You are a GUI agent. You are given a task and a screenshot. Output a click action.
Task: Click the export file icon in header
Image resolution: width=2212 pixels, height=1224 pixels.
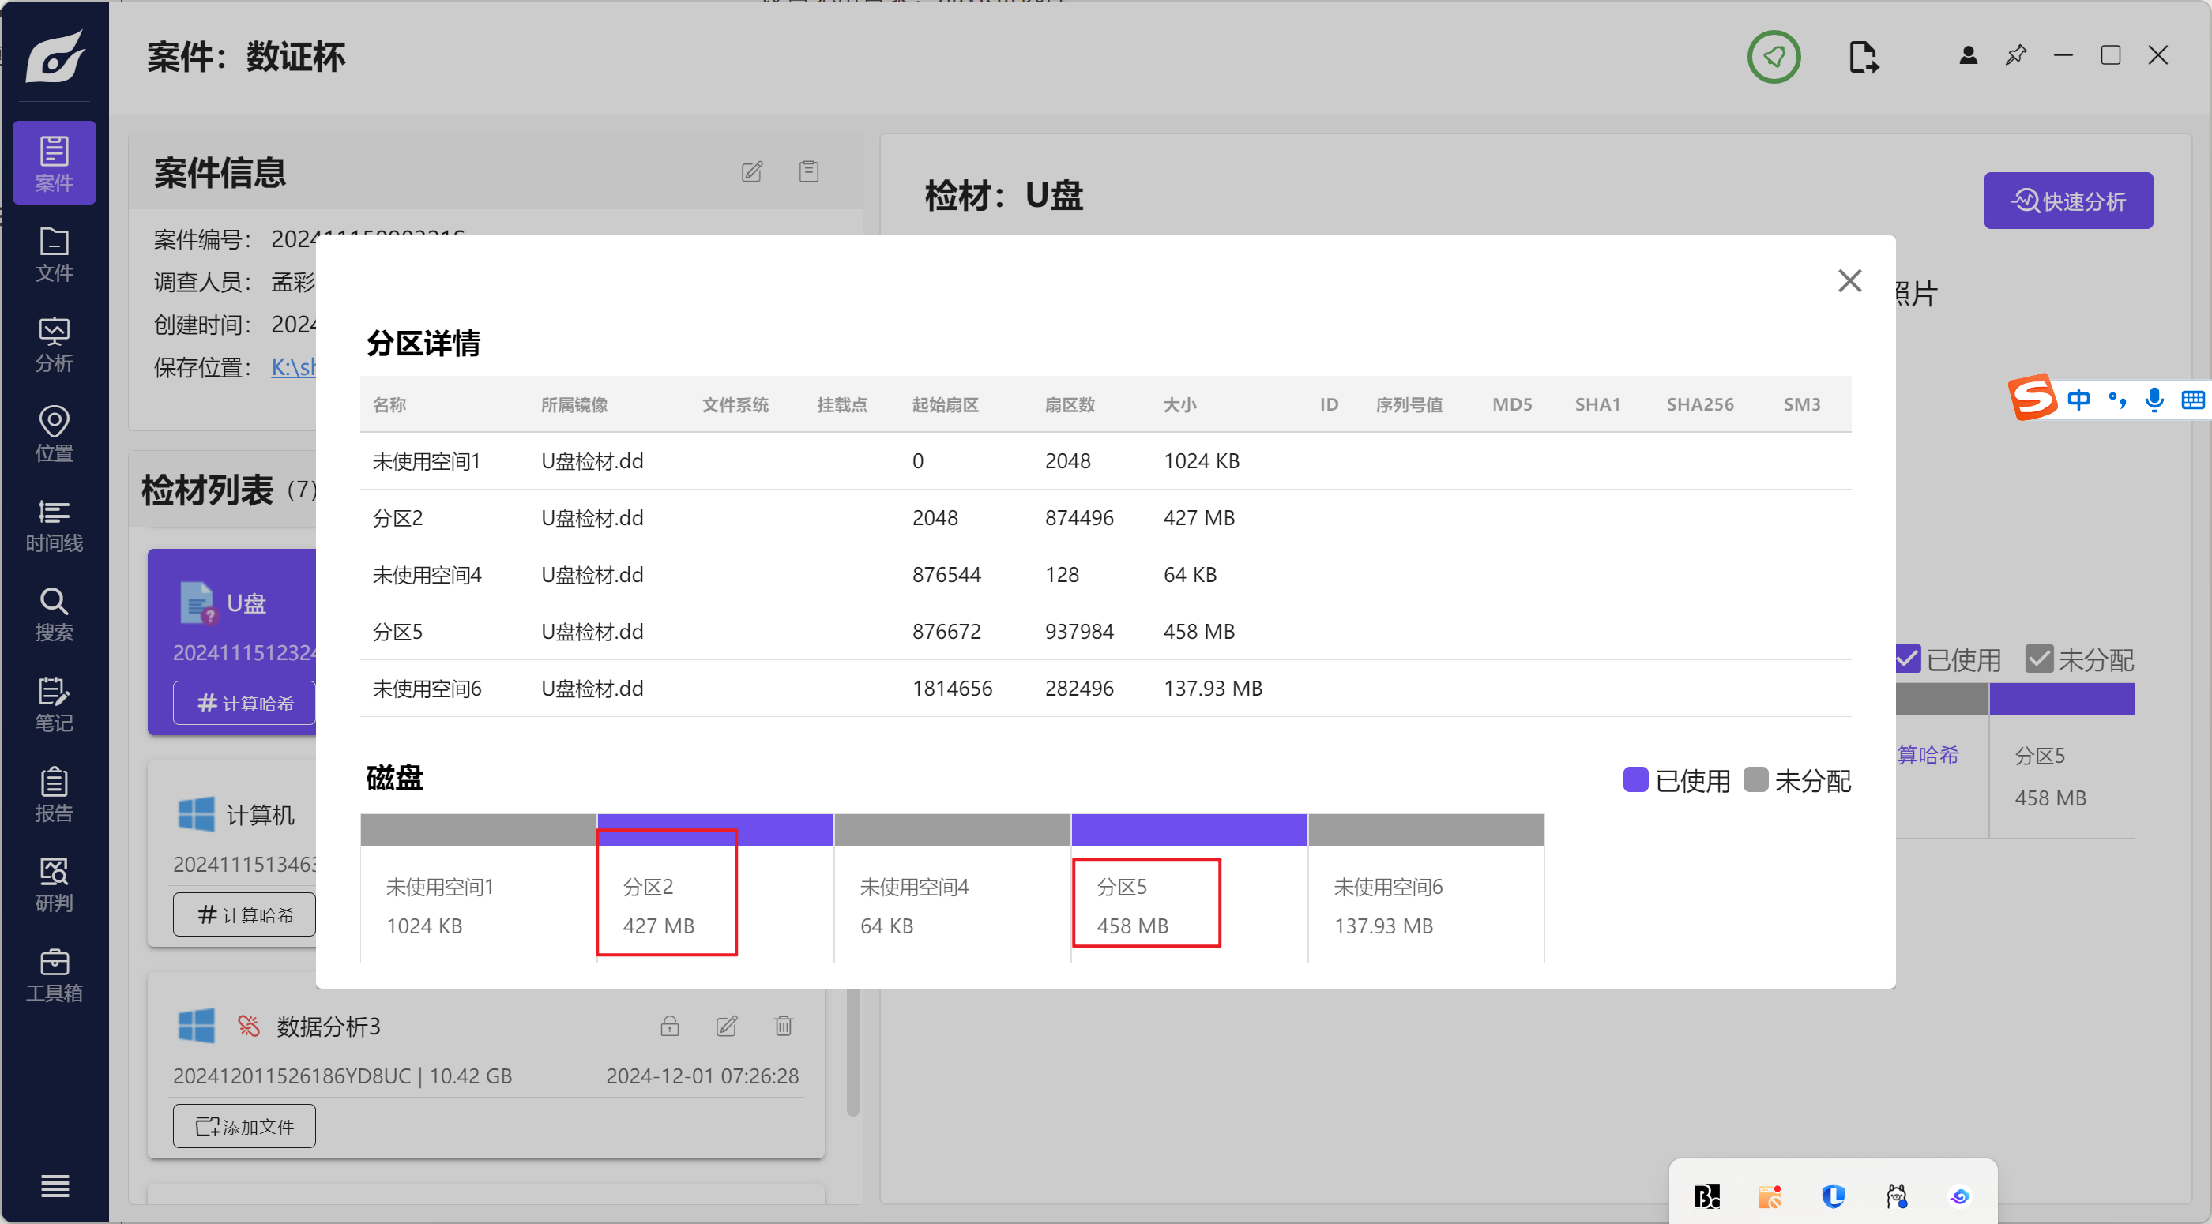click(x=1863, y=57)
